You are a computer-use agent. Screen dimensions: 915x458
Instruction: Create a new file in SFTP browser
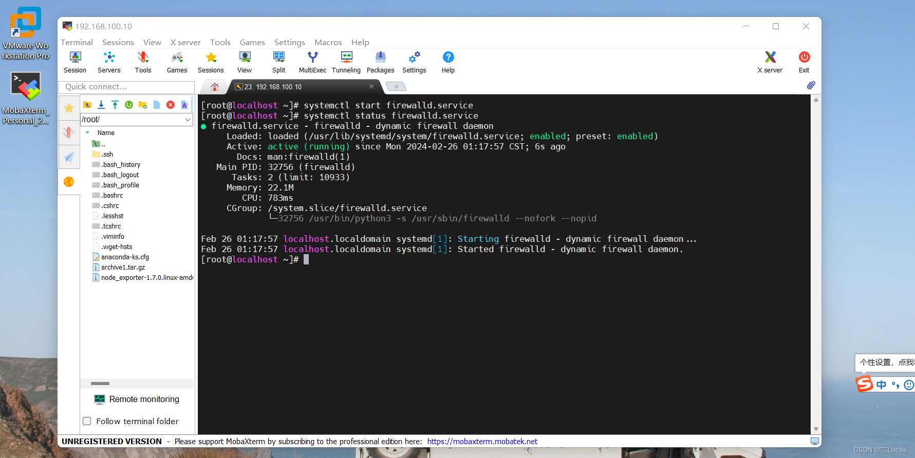pyautogui.click(x=157, y=105)
